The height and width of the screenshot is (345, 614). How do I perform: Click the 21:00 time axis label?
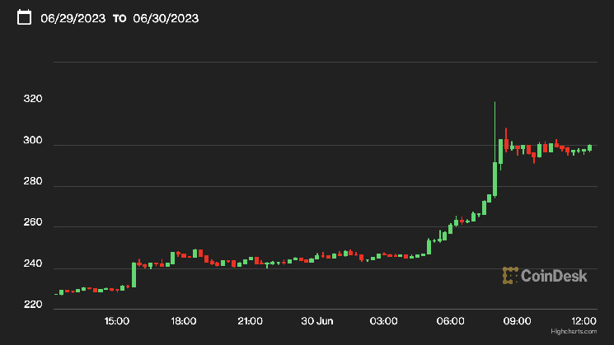pyautogui.click(x=250, y=320)
